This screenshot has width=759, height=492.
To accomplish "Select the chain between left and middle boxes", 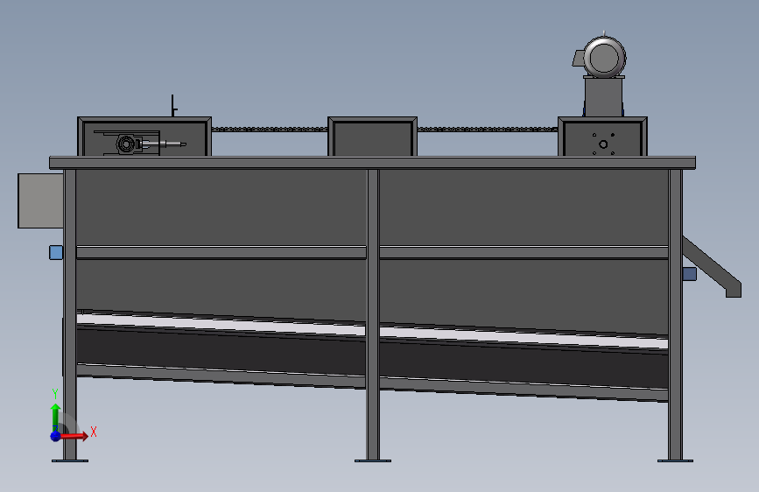I will tap(270, 130).
